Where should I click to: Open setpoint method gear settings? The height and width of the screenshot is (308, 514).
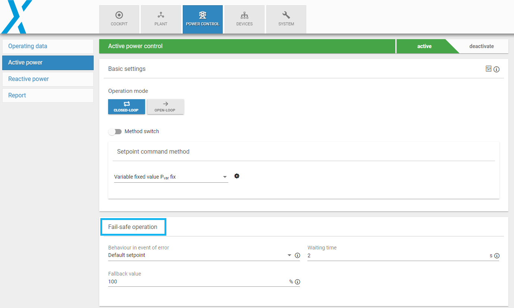(x=236, y=176)
